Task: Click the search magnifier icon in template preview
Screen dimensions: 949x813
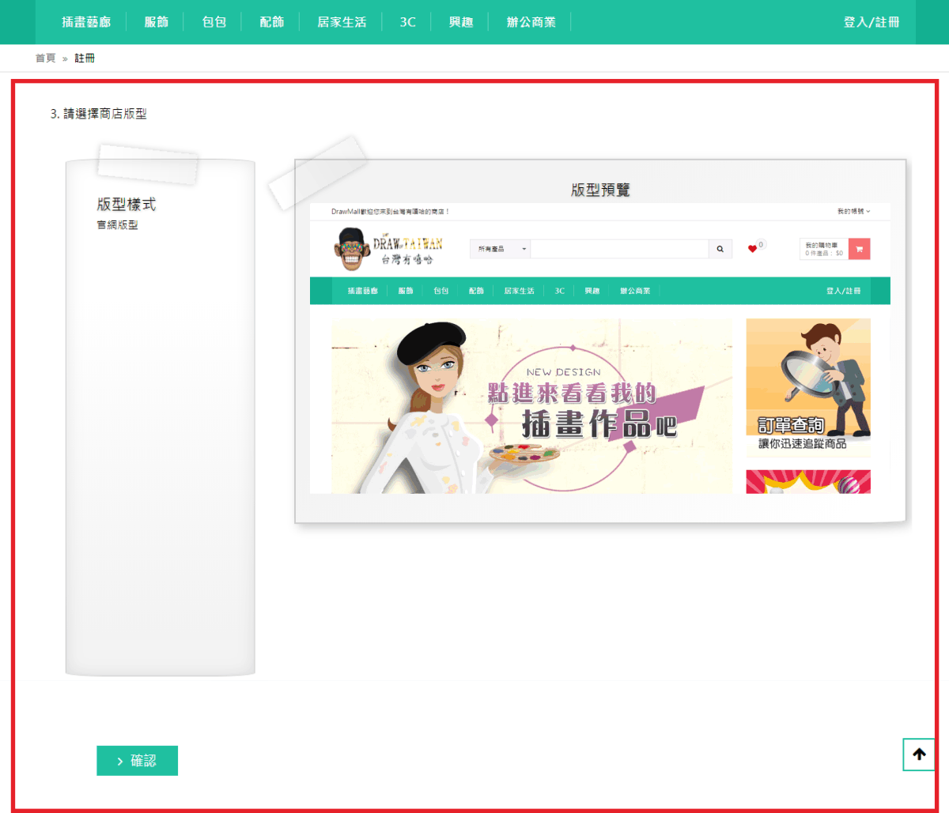Action: point(720,249)
